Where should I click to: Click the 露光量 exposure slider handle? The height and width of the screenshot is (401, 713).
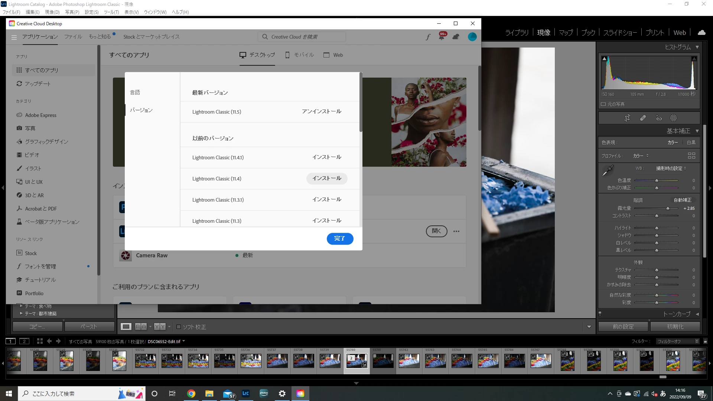click(x=668, y=208)
